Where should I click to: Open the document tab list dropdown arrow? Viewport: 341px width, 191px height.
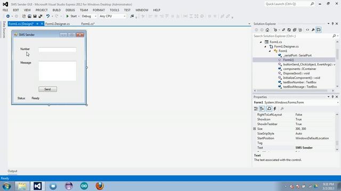(249, 24)
